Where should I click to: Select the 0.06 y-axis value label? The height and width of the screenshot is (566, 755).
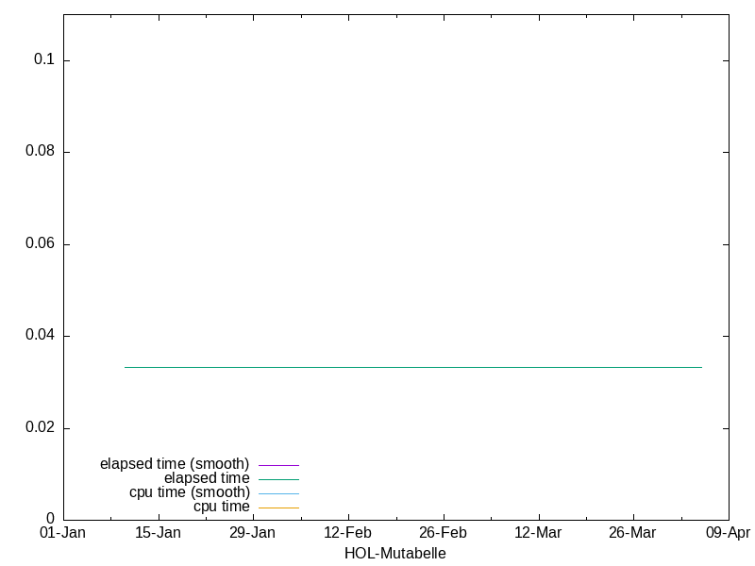pyautogui.click(x=39, y=244)
